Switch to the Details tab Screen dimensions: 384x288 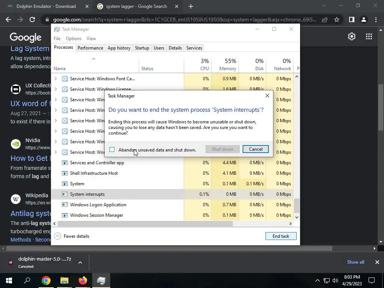click(175, 48)
